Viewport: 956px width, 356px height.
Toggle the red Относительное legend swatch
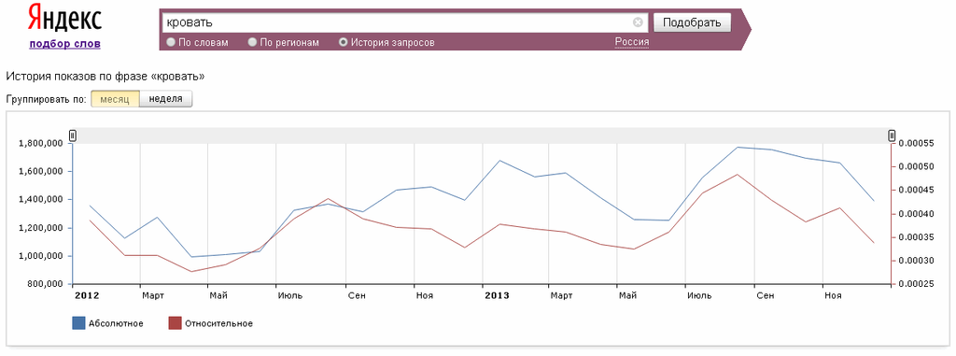[x=175, y=323]
